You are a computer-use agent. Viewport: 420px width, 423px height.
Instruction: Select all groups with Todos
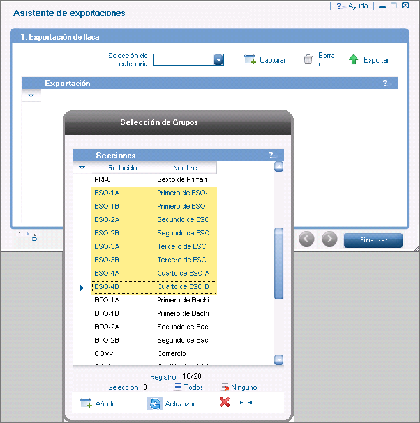coord(188,387)
